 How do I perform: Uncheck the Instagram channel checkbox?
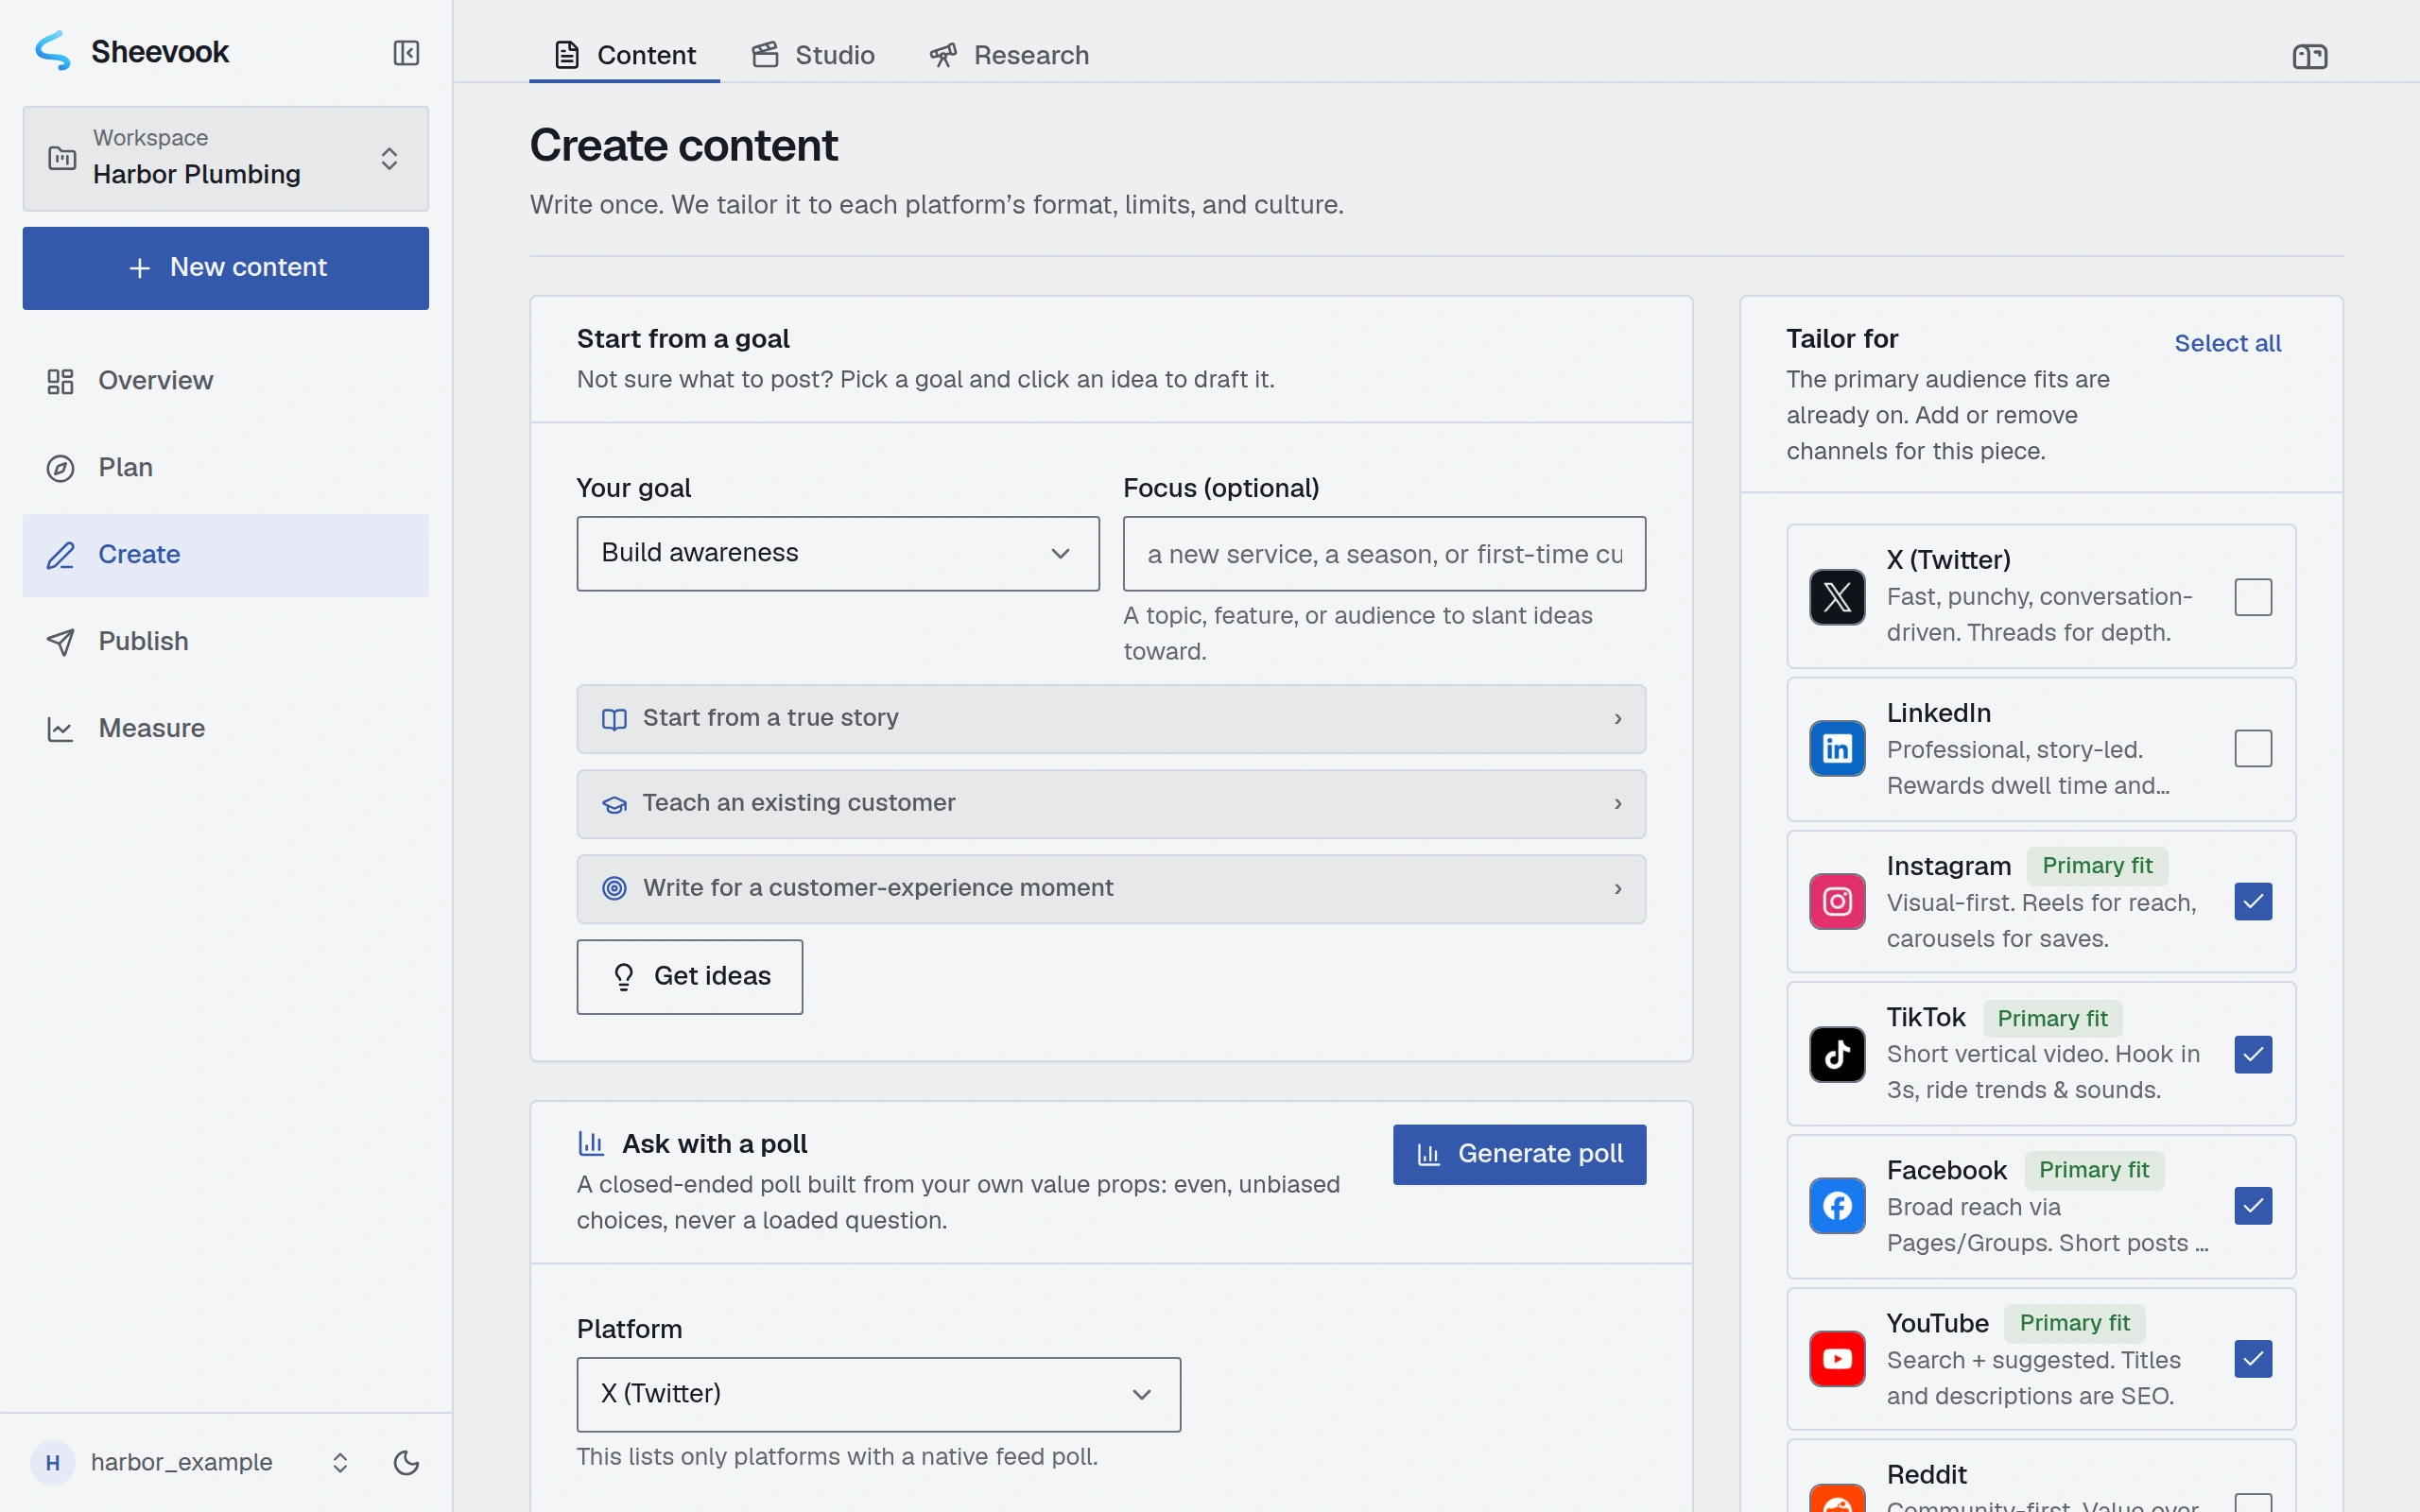pyautogui.click(x=2253, y=901)
